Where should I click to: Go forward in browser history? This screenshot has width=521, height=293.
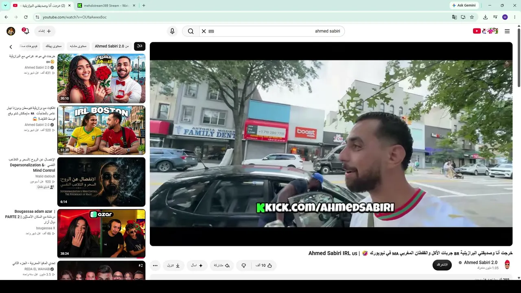click(x=16, y=17)
